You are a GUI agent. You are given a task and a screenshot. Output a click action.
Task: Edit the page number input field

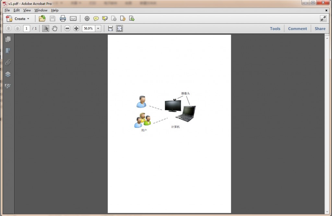point(27,28)
